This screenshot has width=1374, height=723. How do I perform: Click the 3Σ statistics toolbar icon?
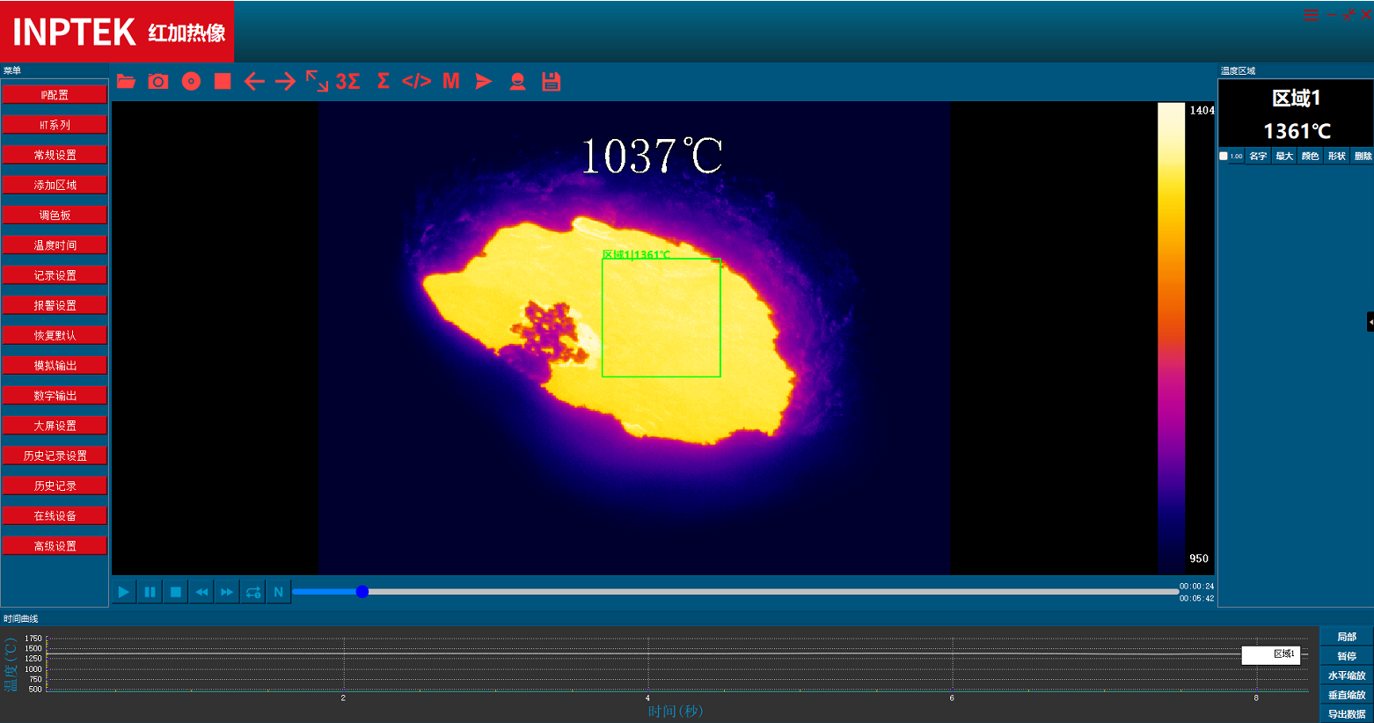tap(347, 82)
